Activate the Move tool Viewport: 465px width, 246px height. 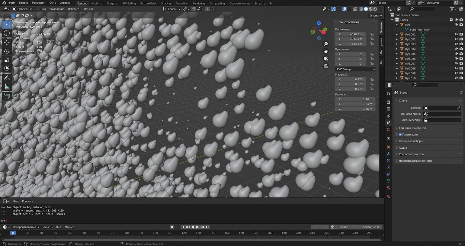pos(7,42)
